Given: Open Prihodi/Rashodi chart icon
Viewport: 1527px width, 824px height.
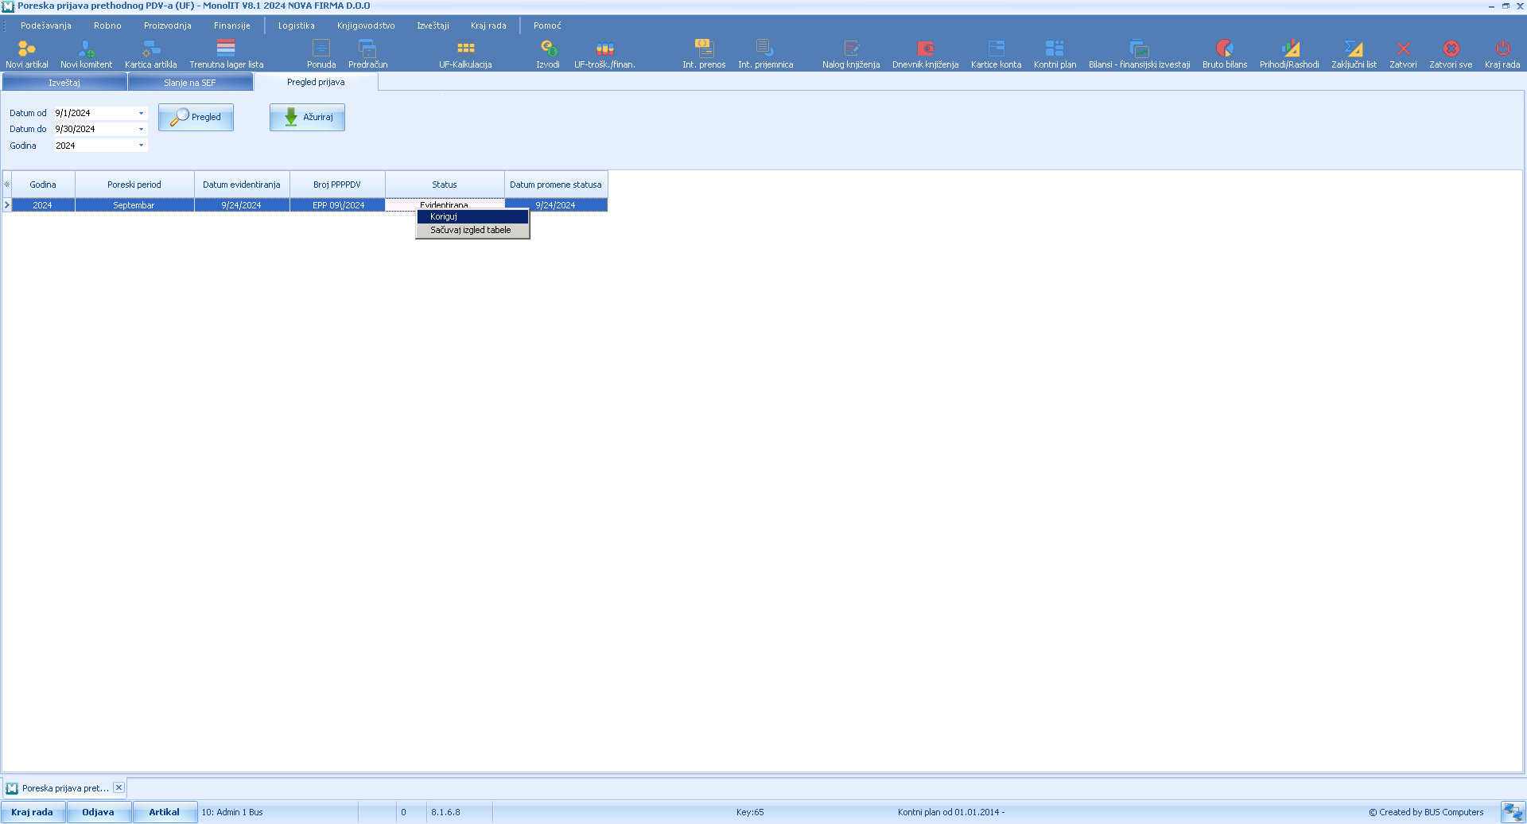Looking at the screenshot, I should 1289,54.
